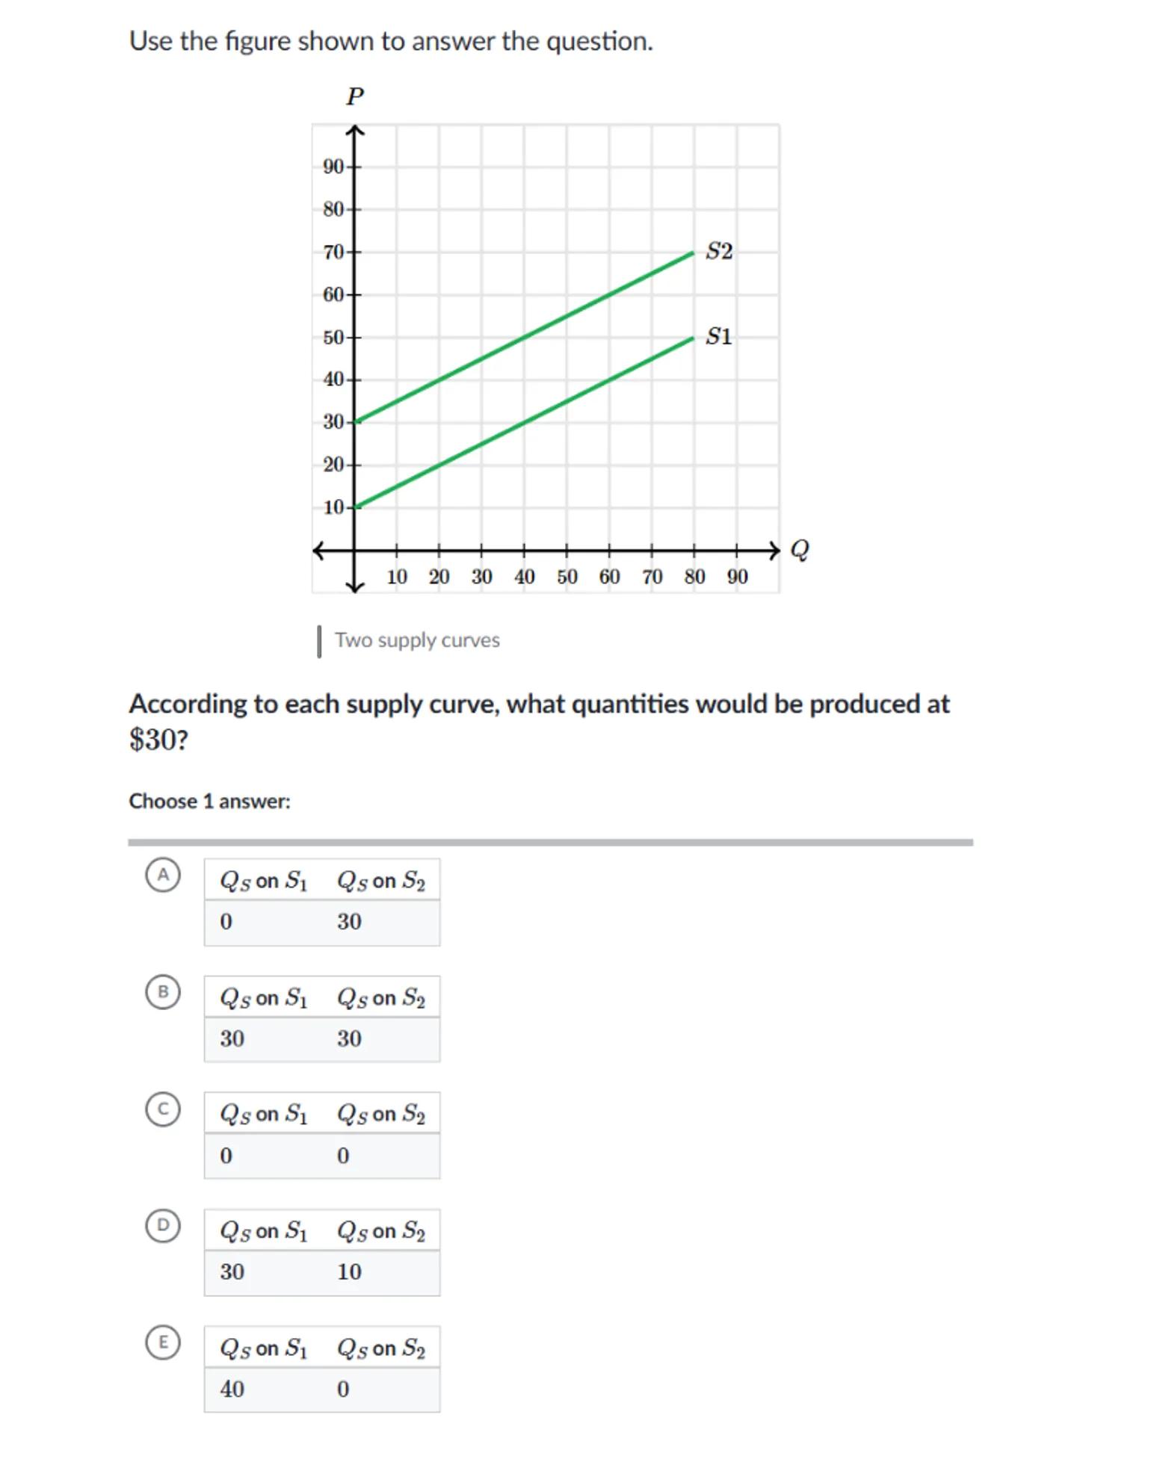The width and height of the screenshot is (1157, 1468).
Task: Click the 80 tick label on the quantity axis
Action: click(x=694, y=577)
